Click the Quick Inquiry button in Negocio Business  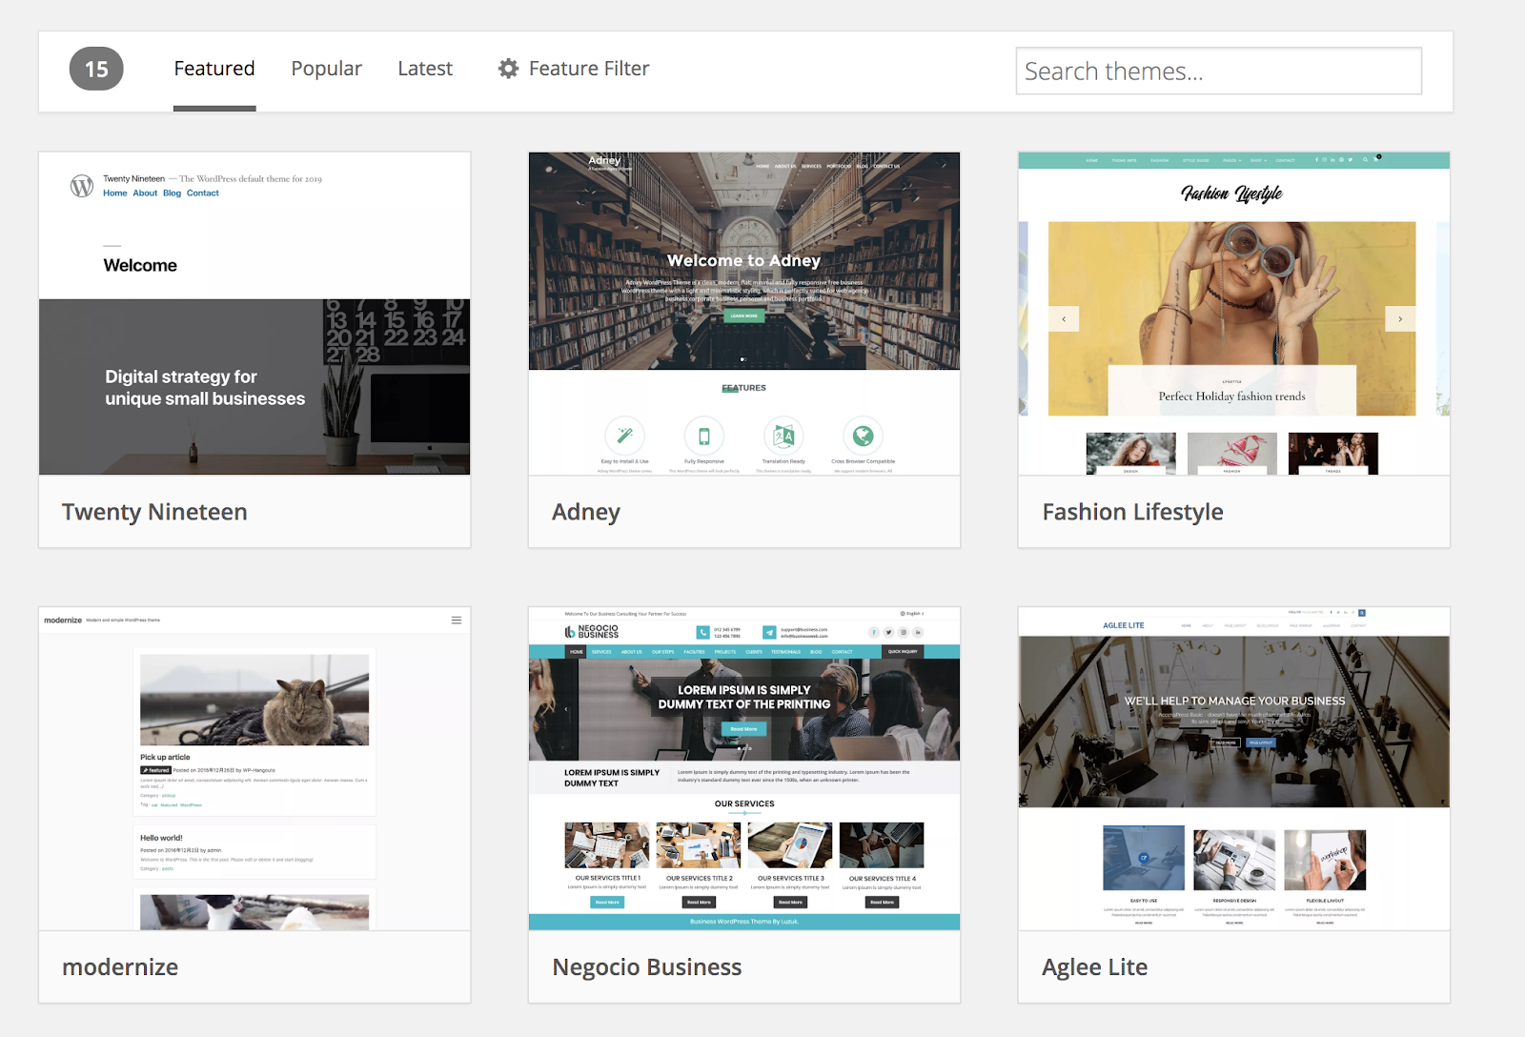904,651
